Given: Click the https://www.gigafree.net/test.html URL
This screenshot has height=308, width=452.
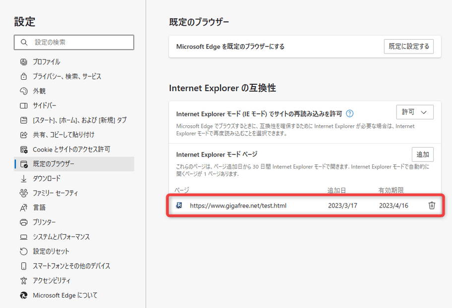Looking at the screenshot, I should [238, 205].
